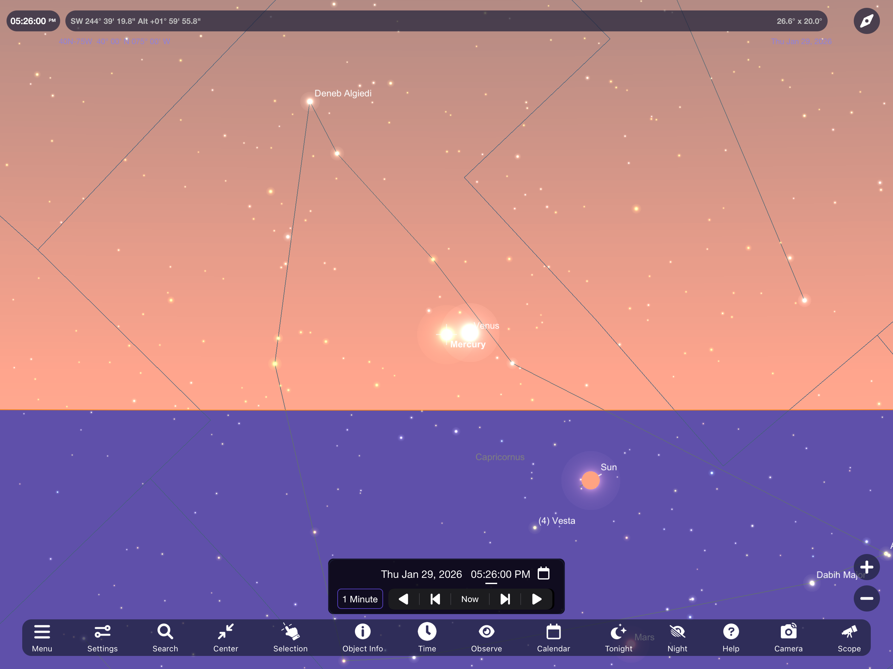893x669 pixels.
Task: Toggle the Time controls panel
Action: coord(427,638)
